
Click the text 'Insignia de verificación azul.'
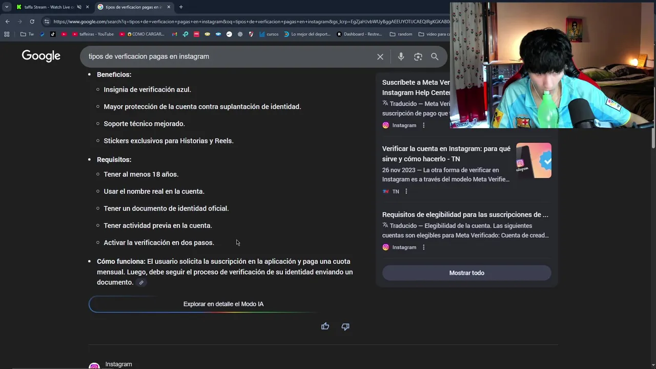click(148, 90)
